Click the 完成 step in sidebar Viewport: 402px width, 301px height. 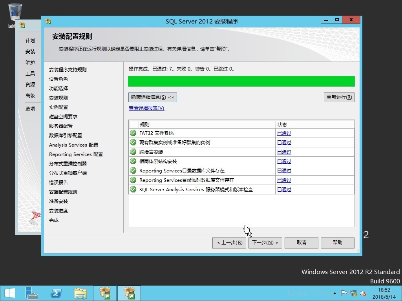tap(54, 220)
